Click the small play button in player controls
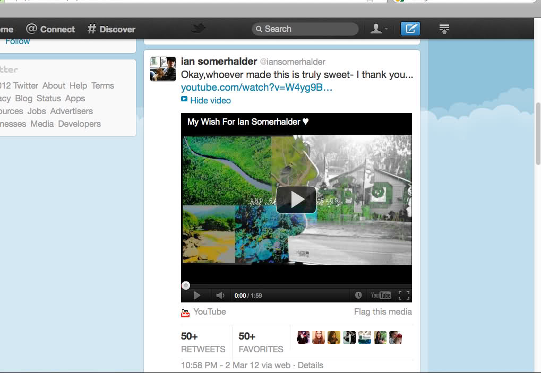 tap(196, 296)
